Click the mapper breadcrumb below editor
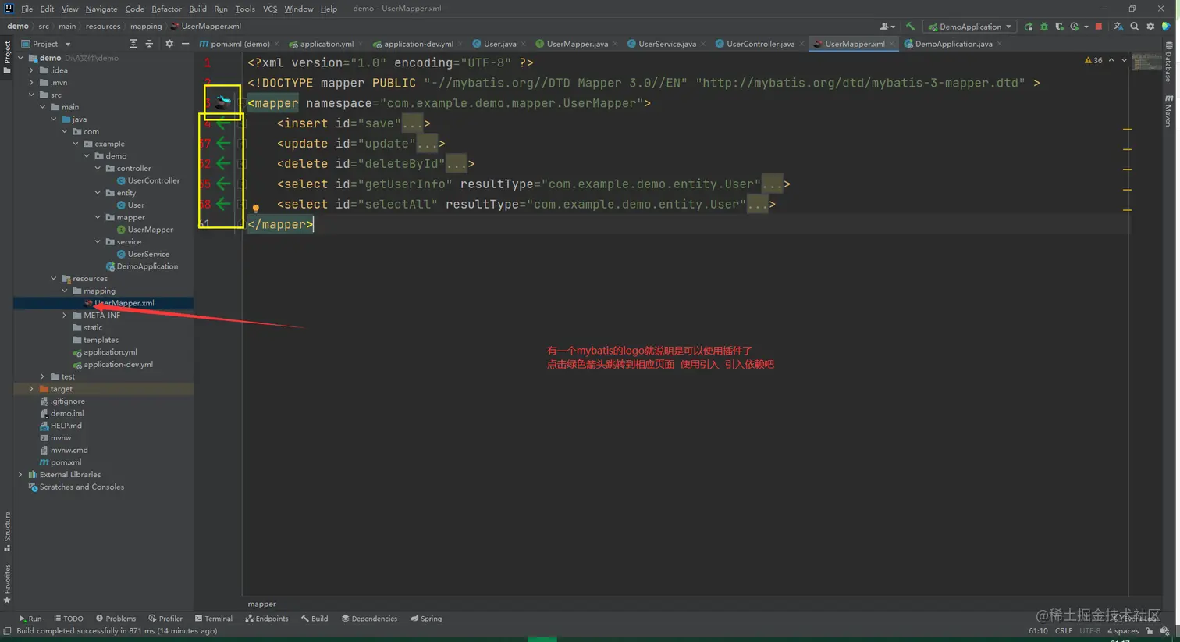The image size is (1180, 642). pos(261,604)
